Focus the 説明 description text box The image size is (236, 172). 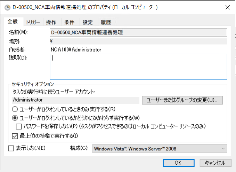[x=138, y=67]
